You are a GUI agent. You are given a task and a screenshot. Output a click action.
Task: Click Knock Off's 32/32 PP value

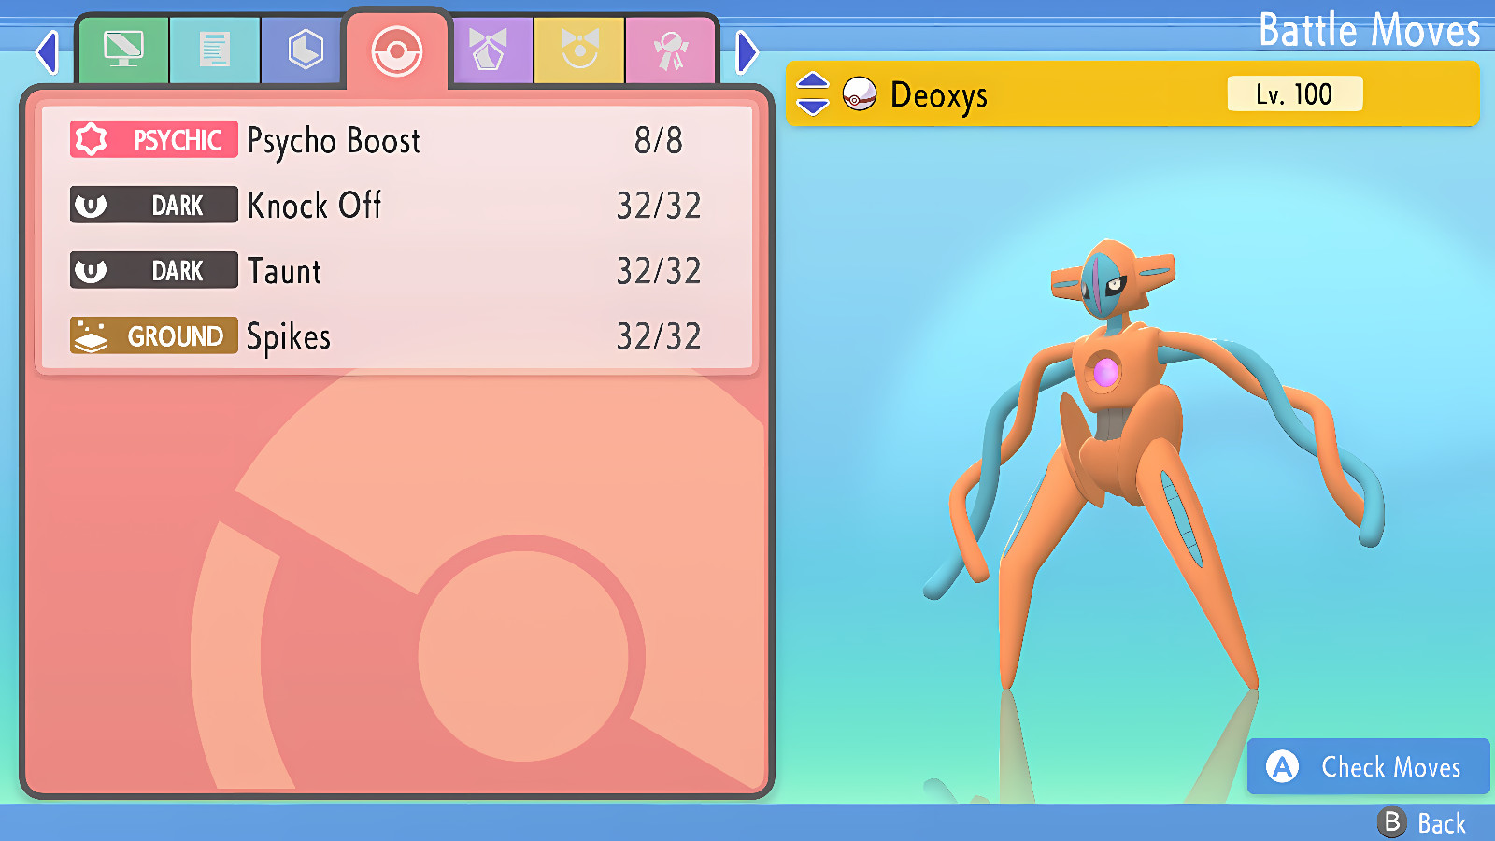[659, 206]
